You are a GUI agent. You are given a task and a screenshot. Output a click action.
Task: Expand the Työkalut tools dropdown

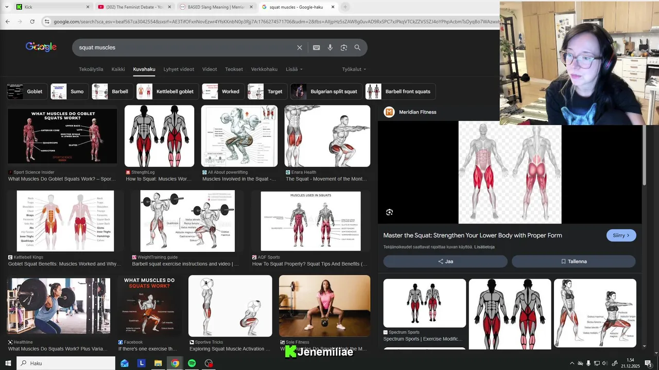[x=354, y=69]
